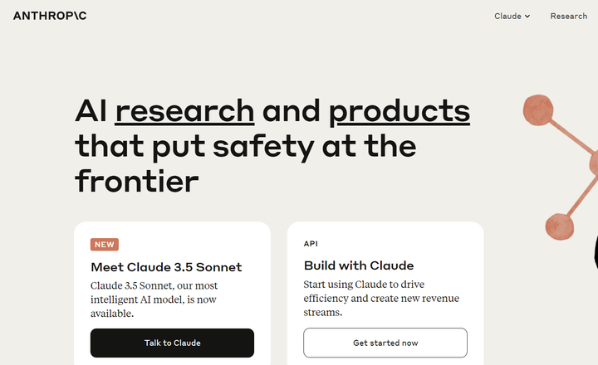Follow the underlined "research" headline link

pos(184,111)
